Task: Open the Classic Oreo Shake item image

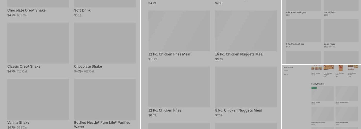Action: pos(38,43)
